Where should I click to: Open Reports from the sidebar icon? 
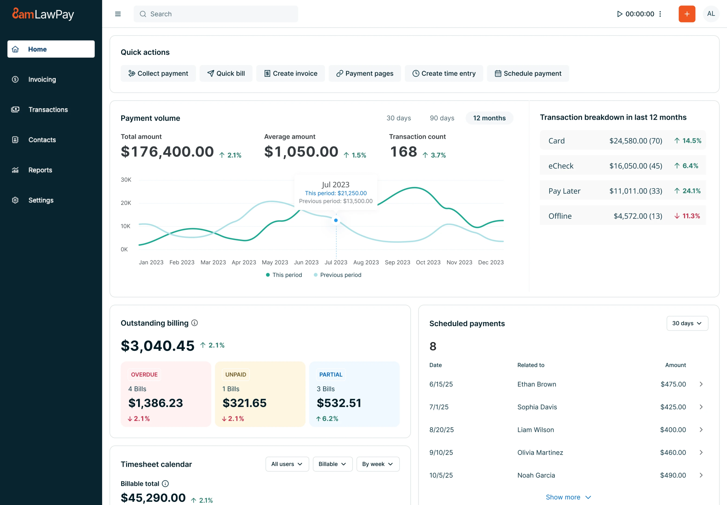(15, 170)
